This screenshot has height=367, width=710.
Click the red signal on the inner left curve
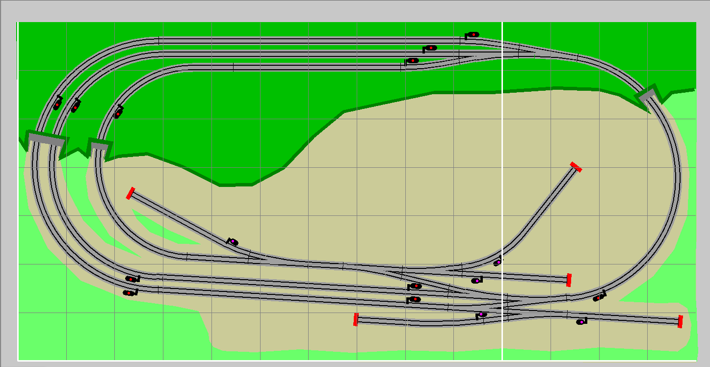tap(118, 112)
